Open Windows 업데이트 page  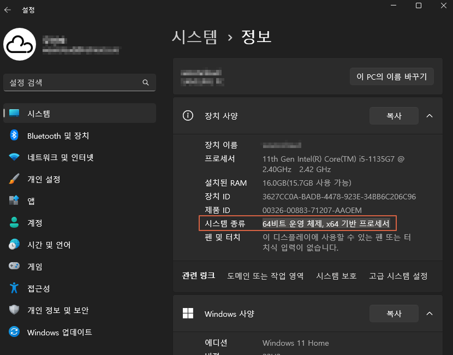pyautogui.click(x=80, y=332)
